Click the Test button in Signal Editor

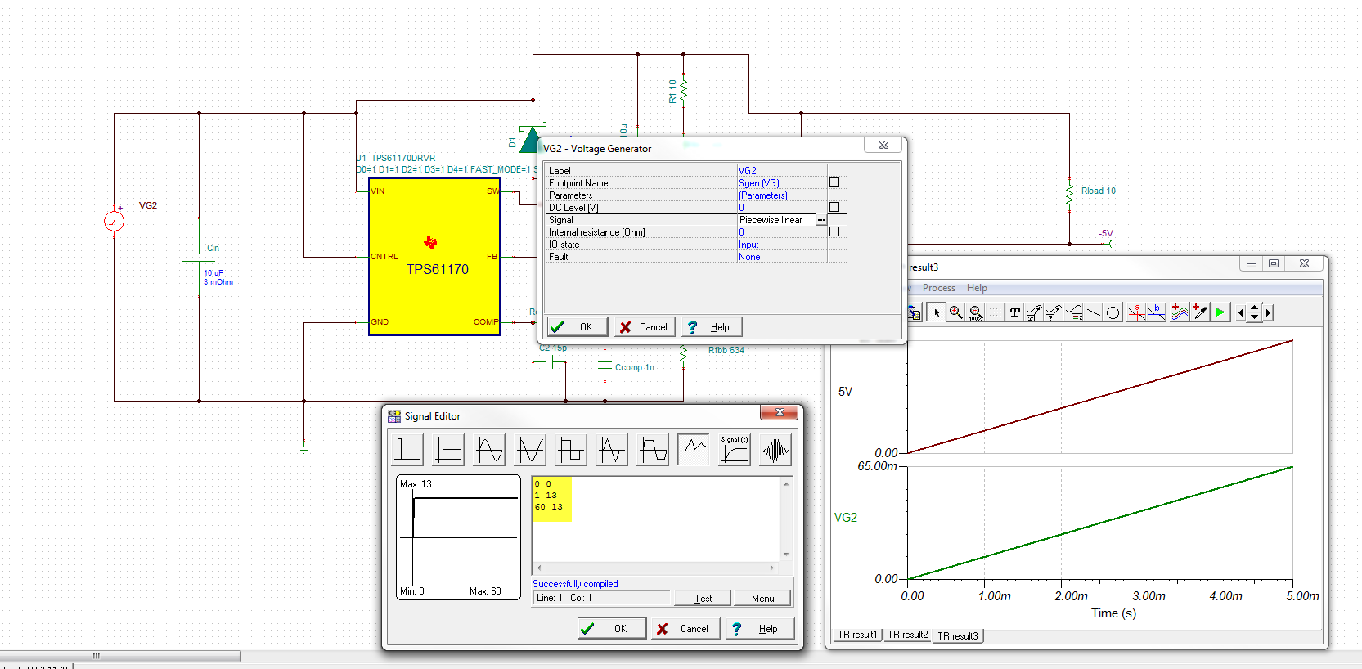click(703, 598)
